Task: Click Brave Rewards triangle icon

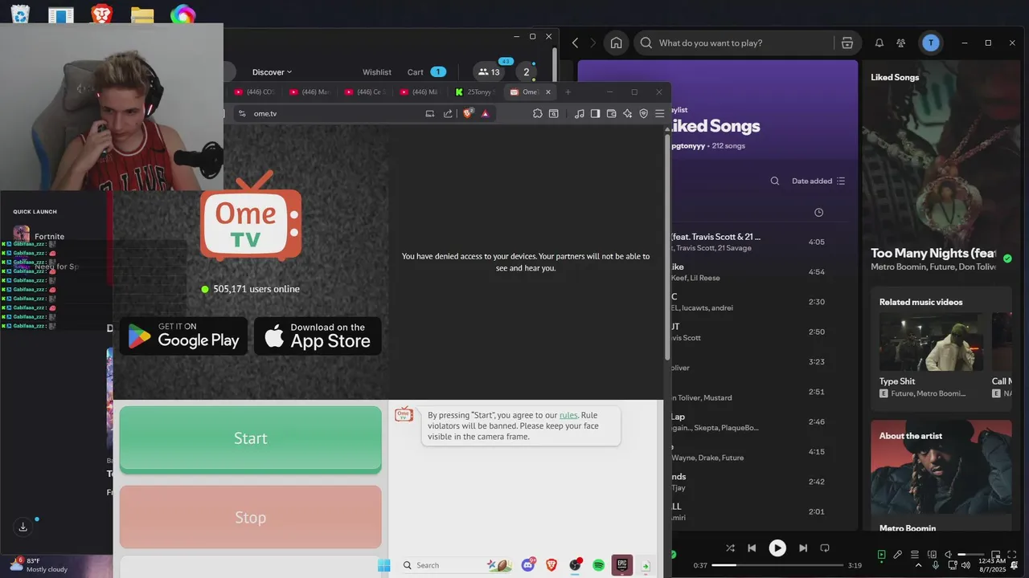Action: click(486, 114)
